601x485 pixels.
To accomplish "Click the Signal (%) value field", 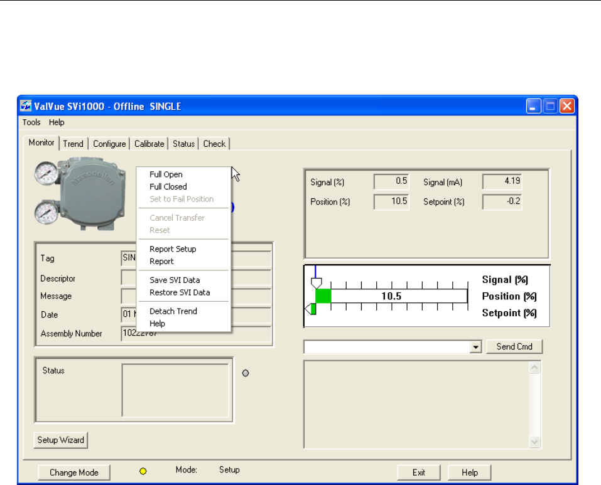I will [x=391, y=181].
